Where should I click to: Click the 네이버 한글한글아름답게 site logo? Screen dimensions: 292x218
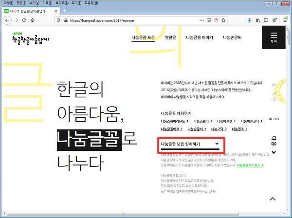point(30,39)
